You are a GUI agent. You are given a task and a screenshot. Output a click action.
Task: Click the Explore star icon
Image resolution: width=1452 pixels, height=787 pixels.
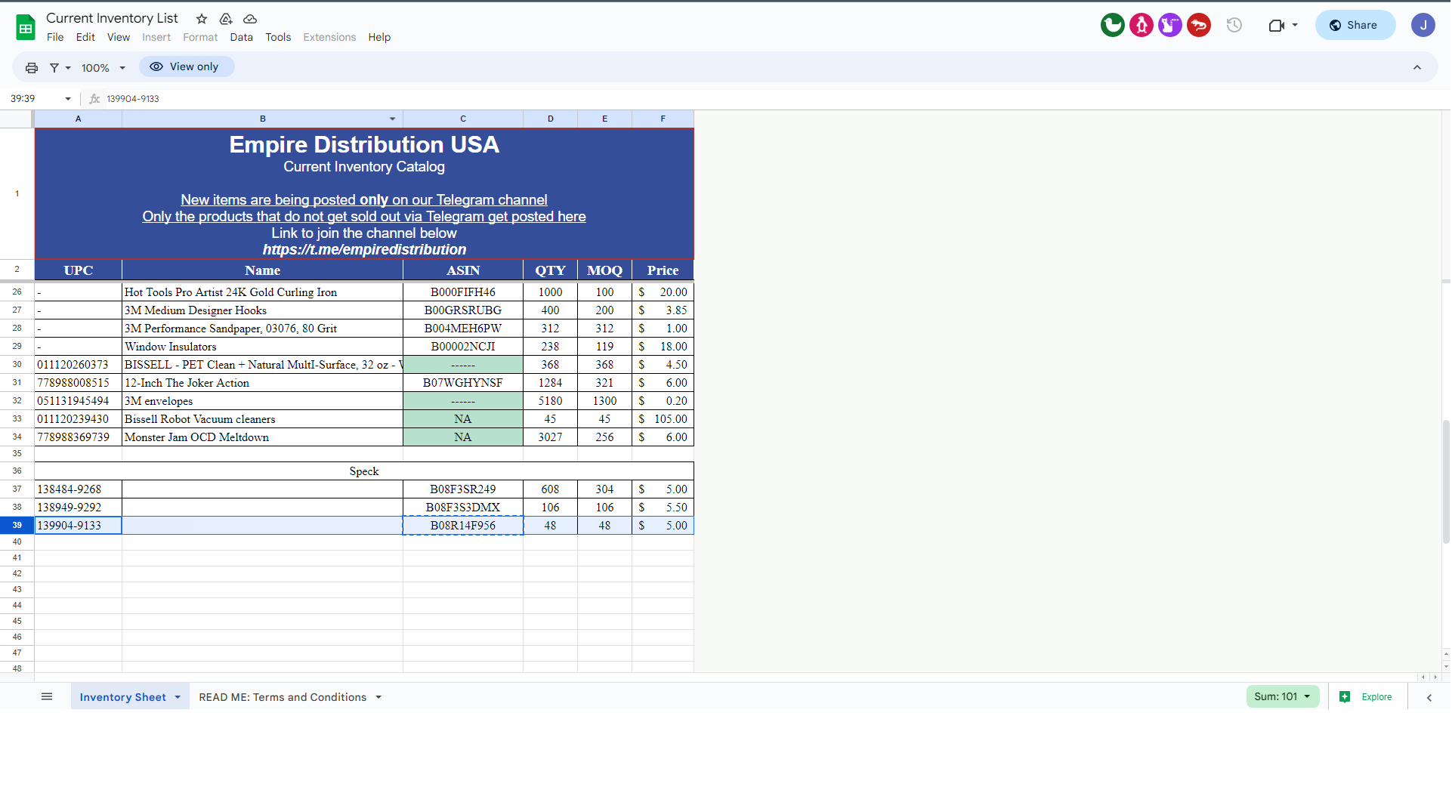[x=1345, y=696]
